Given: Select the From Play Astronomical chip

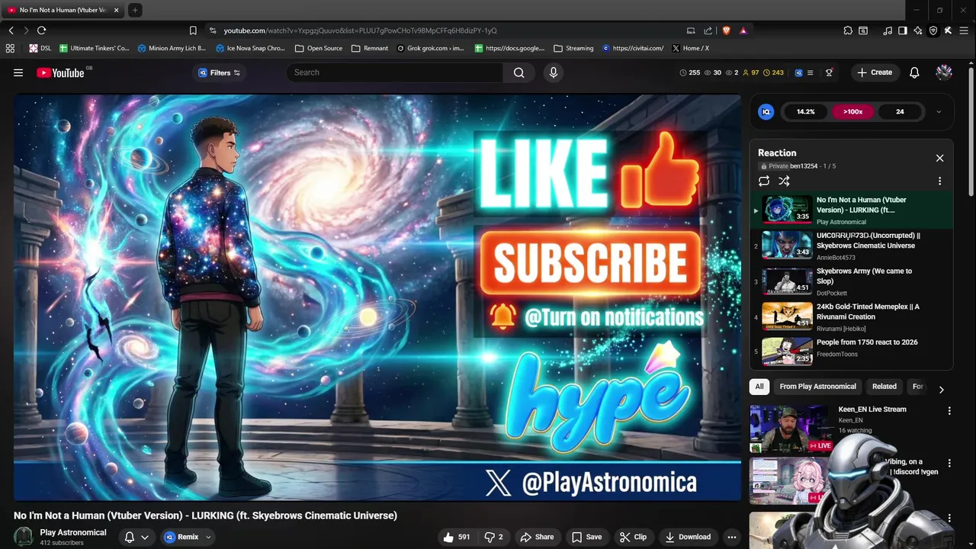Looking at the screenshot, I should click(817, 387).
